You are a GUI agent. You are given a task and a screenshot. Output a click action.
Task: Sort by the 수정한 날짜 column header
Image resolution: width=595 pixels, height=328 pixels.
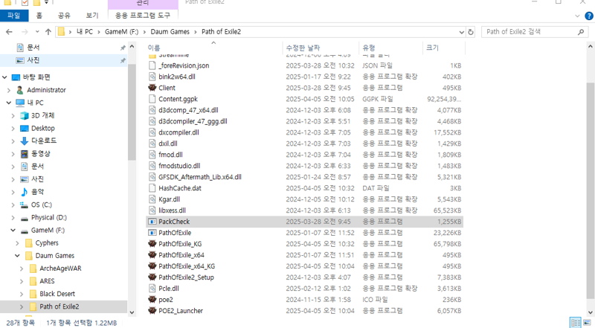[x=303, y=48]
